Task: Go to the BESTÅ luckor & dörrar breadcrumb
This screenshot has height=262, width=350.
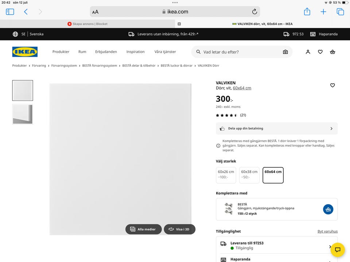Action: [176, 65]
